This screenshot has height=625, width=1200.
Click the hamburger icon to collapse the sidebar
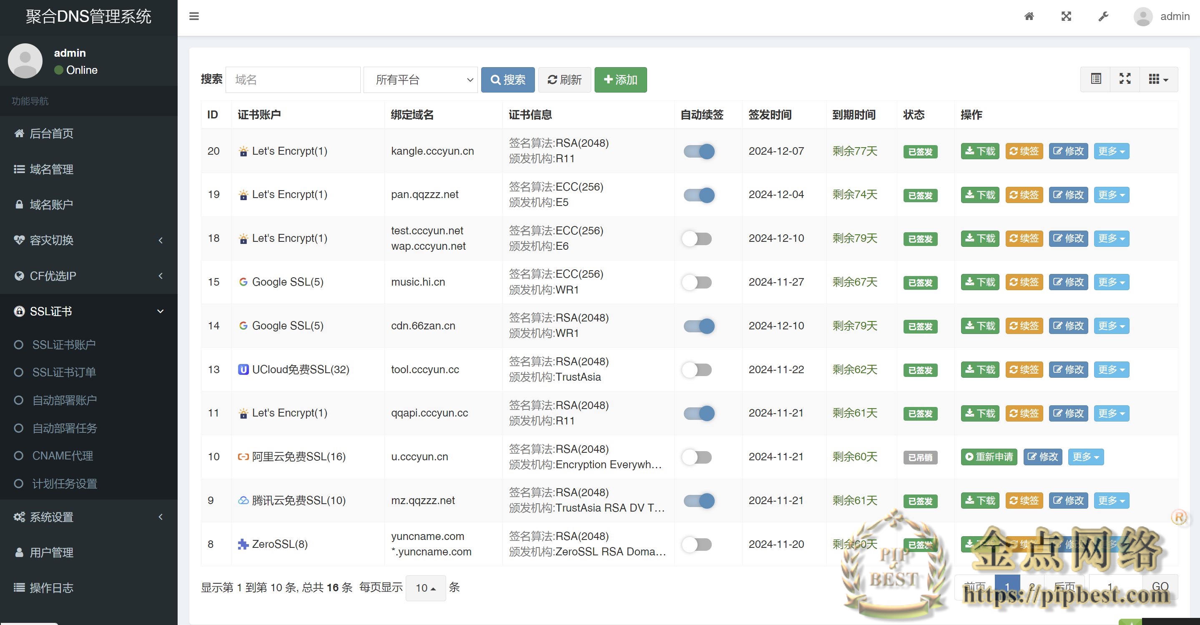coord(194,16)
